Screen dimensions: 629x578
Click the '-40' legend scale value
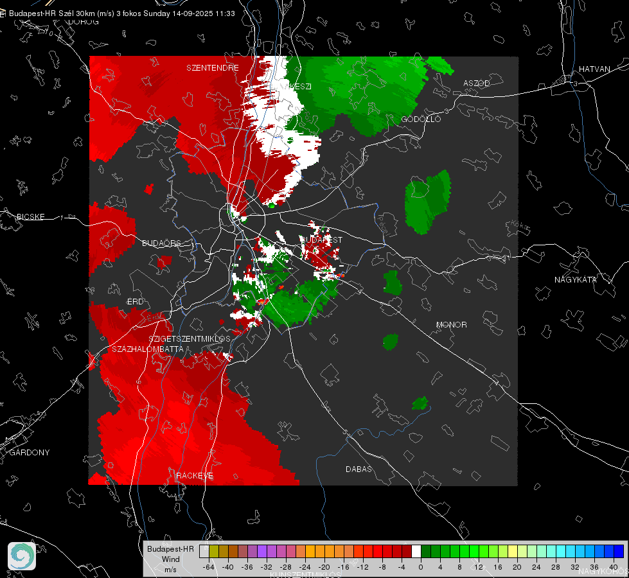pos(228,567)
